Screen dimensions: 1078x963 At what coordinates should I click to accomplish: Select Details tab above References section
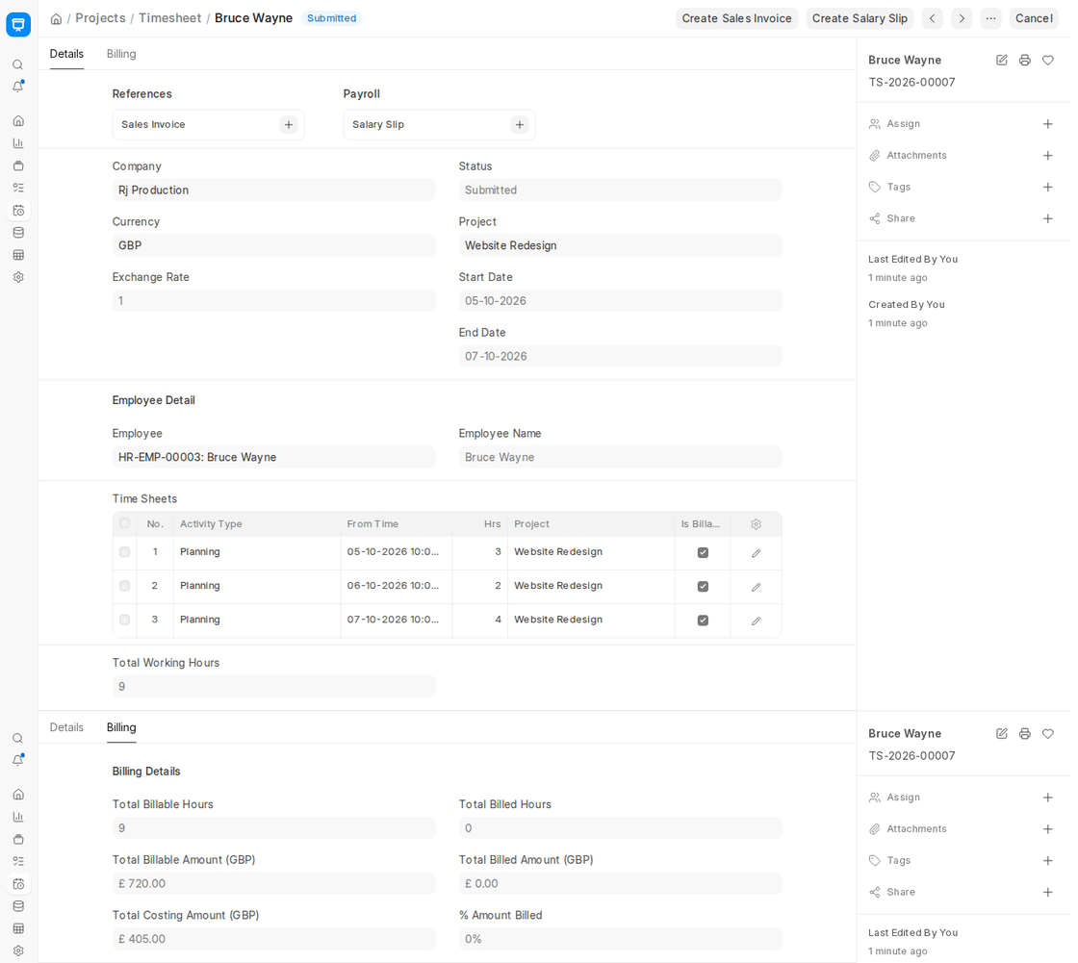66,54
